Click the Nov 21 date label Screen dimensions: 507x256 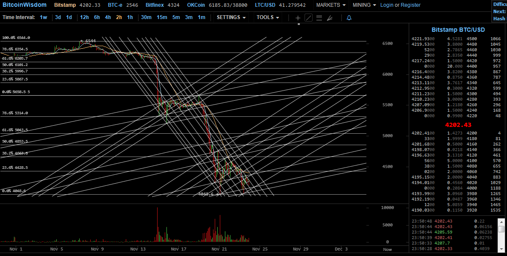point(219,249)
